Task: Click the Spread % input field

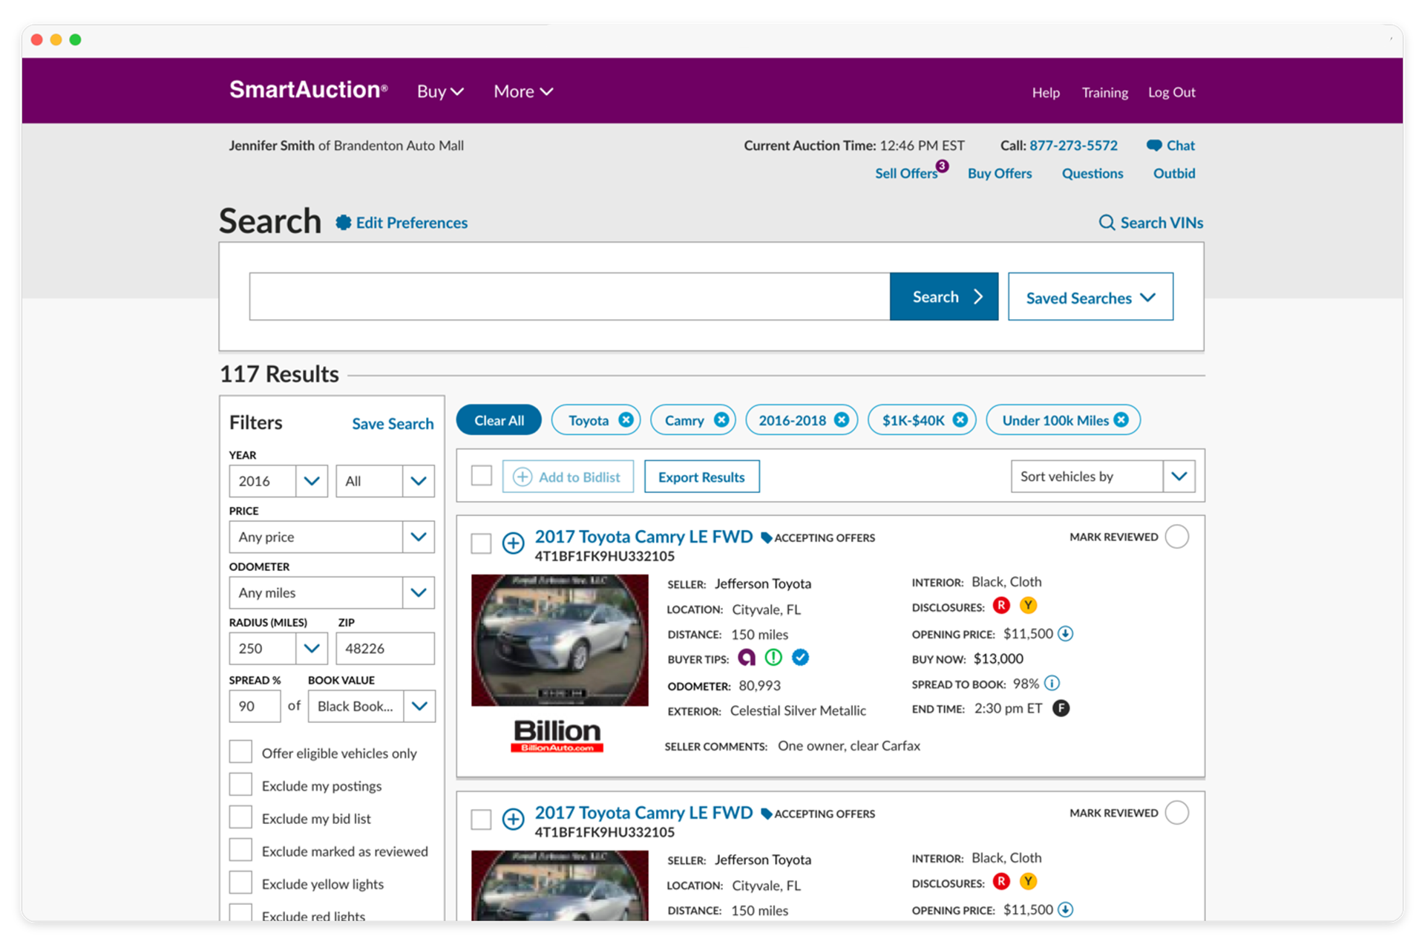Action: pos(255,706)
